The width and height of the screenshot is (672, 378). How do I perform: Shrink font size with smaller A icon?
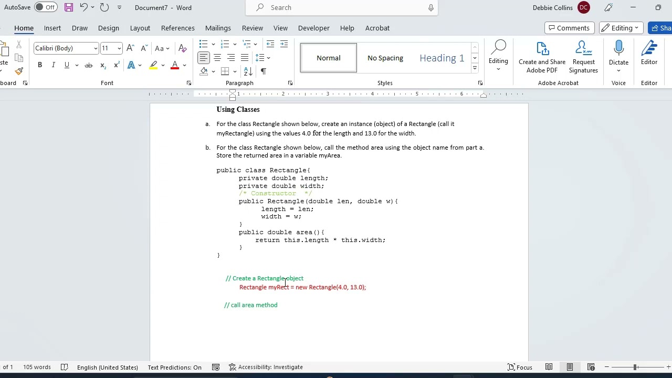pyautogui.click(x=144, y=48)
